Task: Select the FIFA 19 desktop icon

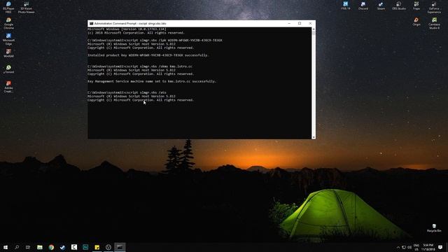Action: 346,6
